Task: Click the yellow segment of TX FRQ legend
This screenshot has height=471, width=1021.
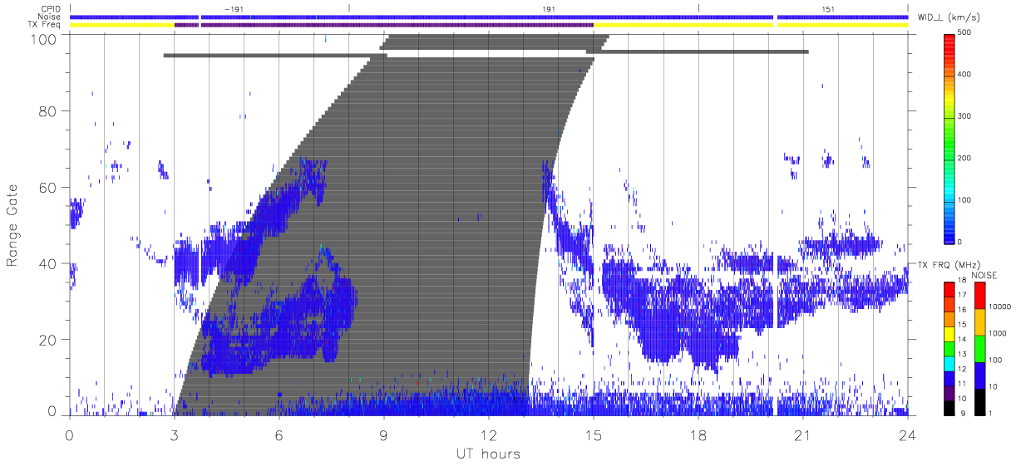Action: (949, 334)
